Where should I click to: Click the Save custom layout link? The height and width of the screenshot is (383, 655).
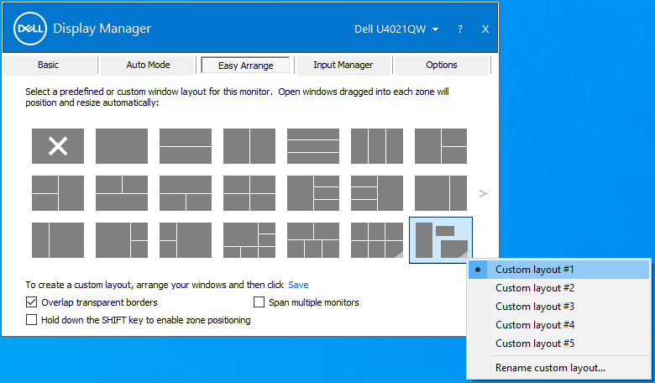pos(298,285)
